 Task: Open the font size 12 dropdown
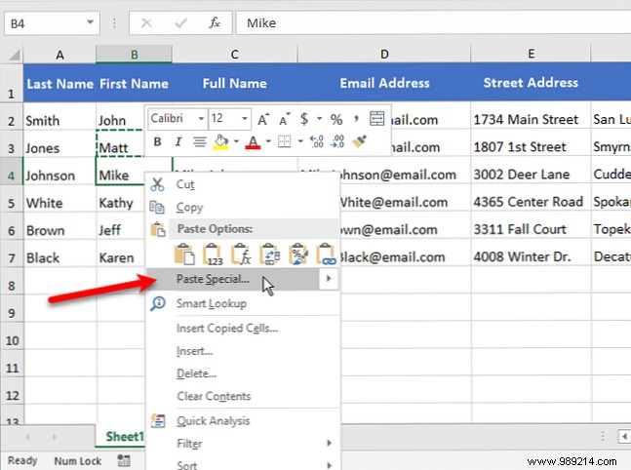(x=244, y=119)
